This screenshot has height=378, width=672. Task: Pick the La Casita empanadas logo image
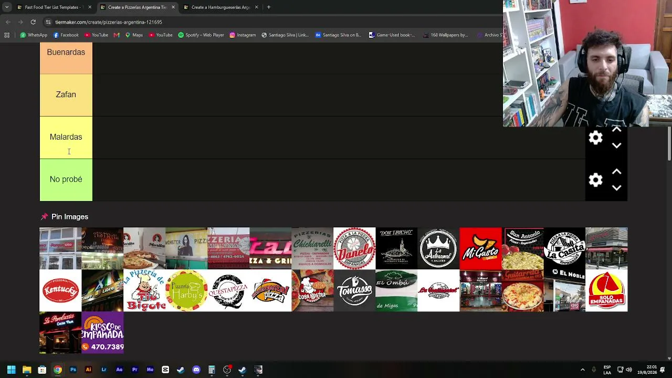pos(564,248)
